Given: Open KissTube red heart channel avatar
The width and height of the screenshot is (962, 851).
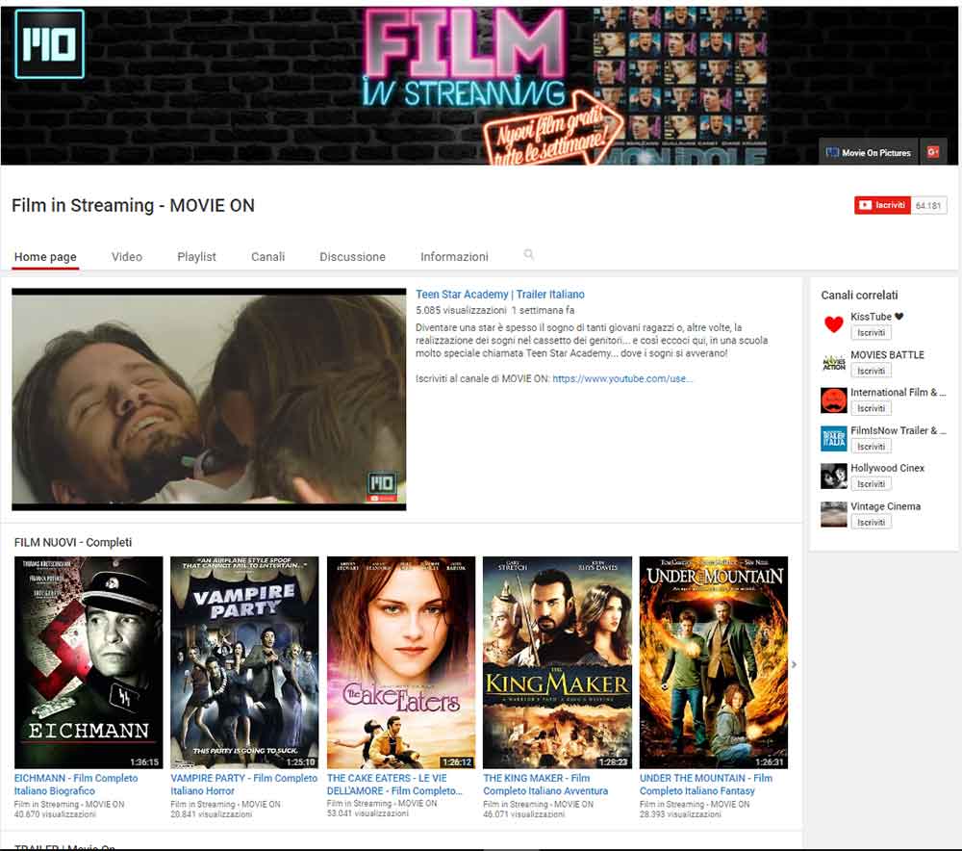Looking at the screenshot, I should click(x=834, y=324).
